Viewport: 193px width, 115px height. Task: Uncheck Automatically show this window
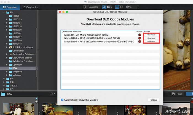62,100
